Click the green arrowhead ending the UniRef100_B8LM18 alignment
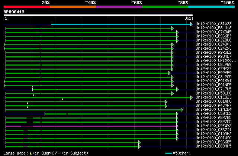The width and height of the screenshot is (238, 156). [x=173, y=28]
